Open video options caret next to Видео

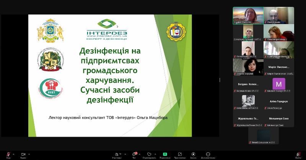[29, 154]
